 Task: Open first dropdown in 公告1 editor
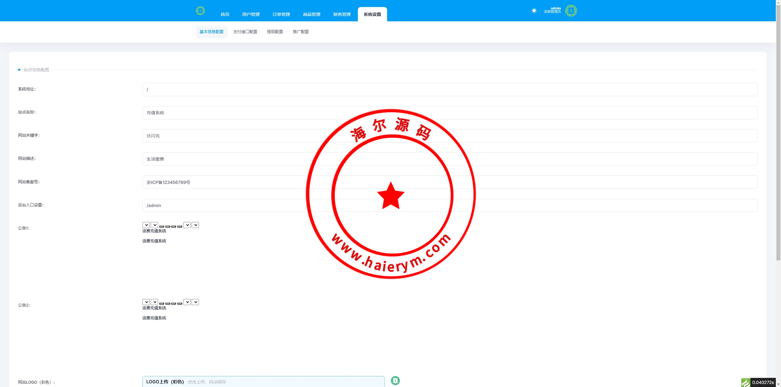146,225
